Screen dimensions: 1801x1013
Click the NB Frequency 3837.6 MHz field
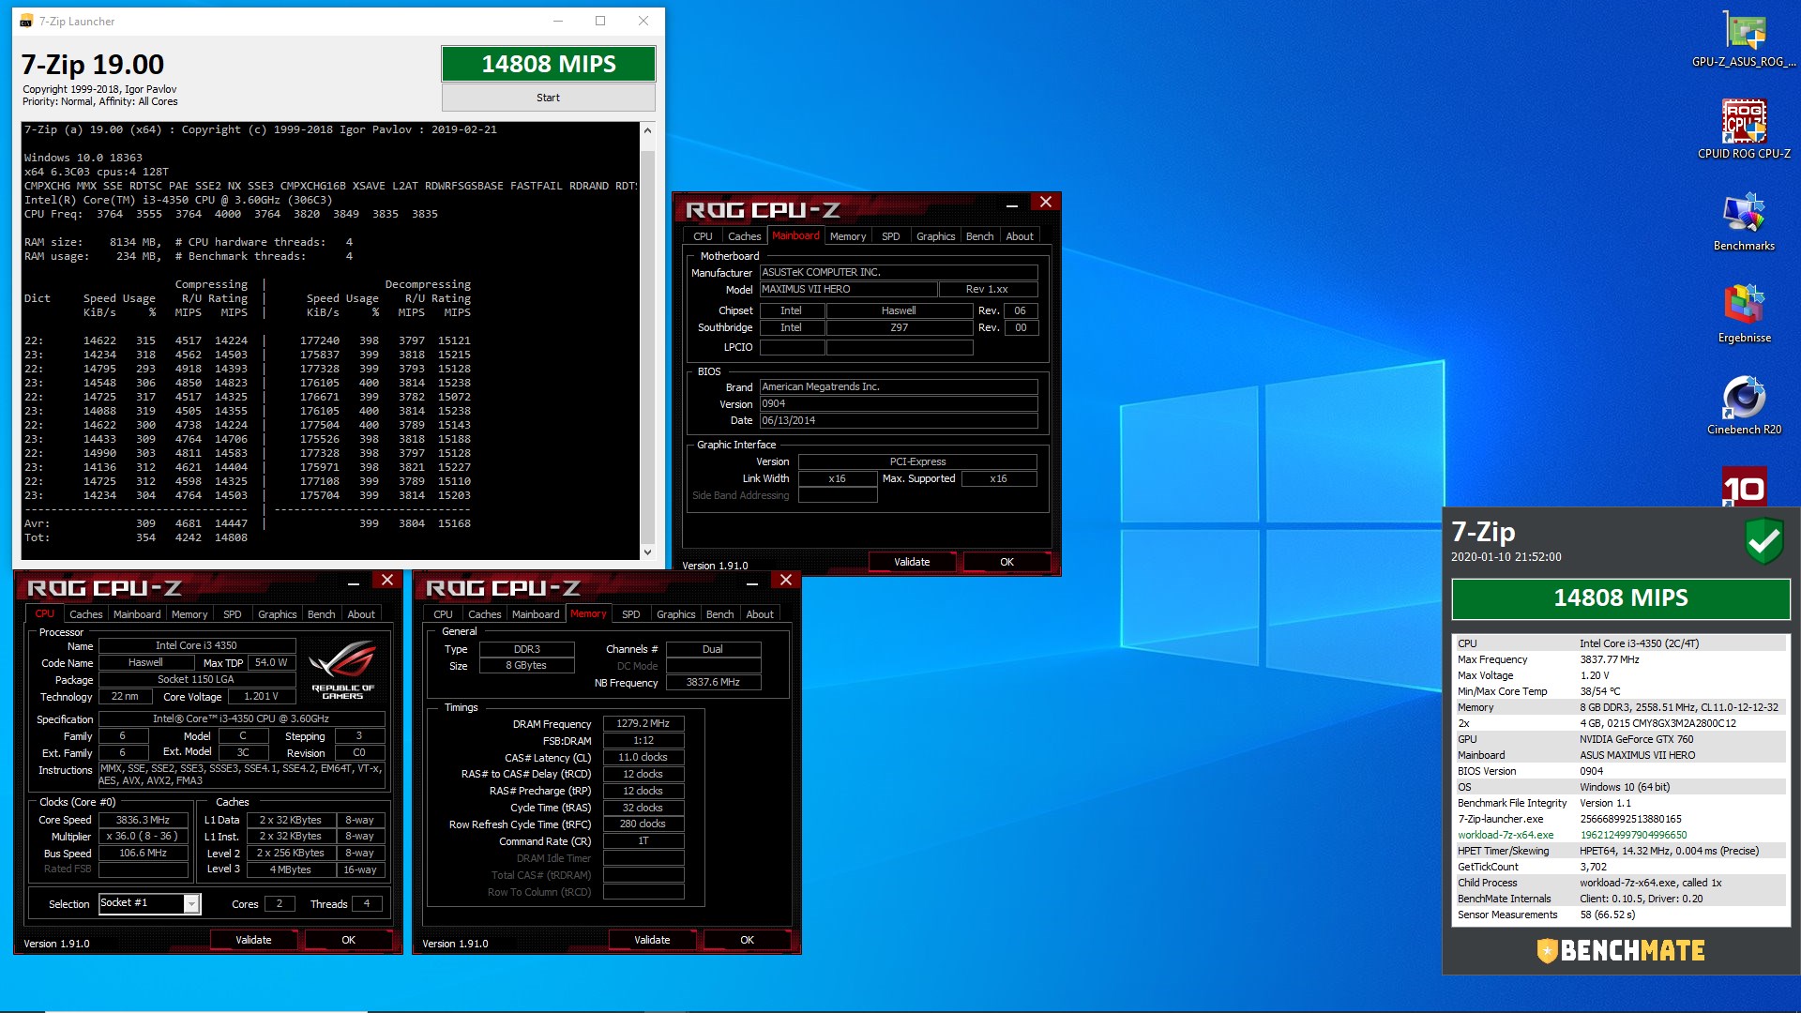click(x=713, y=683)
